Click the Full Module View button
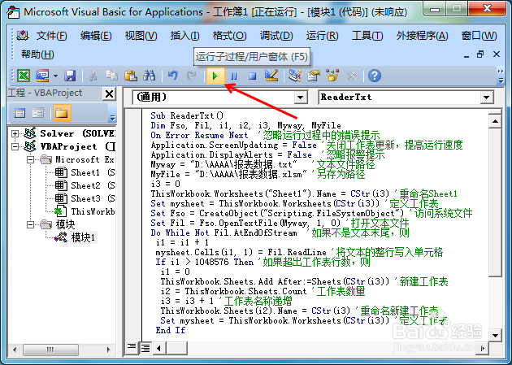The image size is (512, 365). coord(145,348)
